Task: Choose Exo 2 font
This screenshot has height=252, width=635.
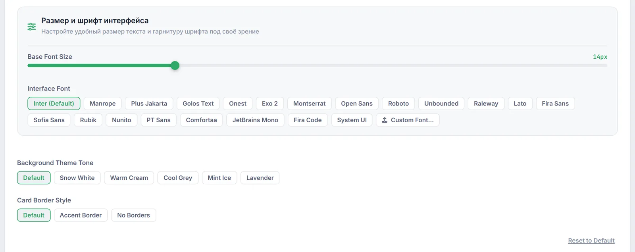Action: coord(270,104)
